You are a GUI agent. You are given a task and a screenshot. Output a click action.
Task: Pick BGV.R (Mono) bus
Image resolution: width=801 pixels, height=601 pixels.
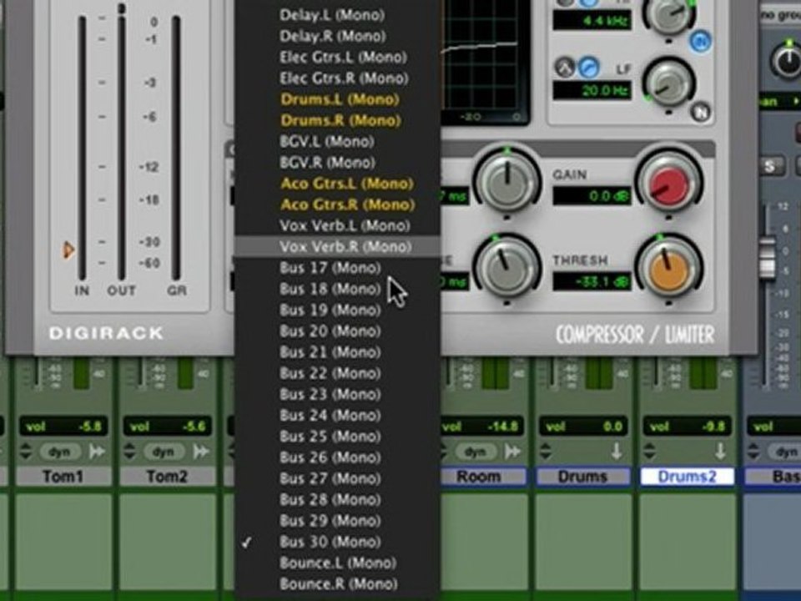click(x=337, y=163)
